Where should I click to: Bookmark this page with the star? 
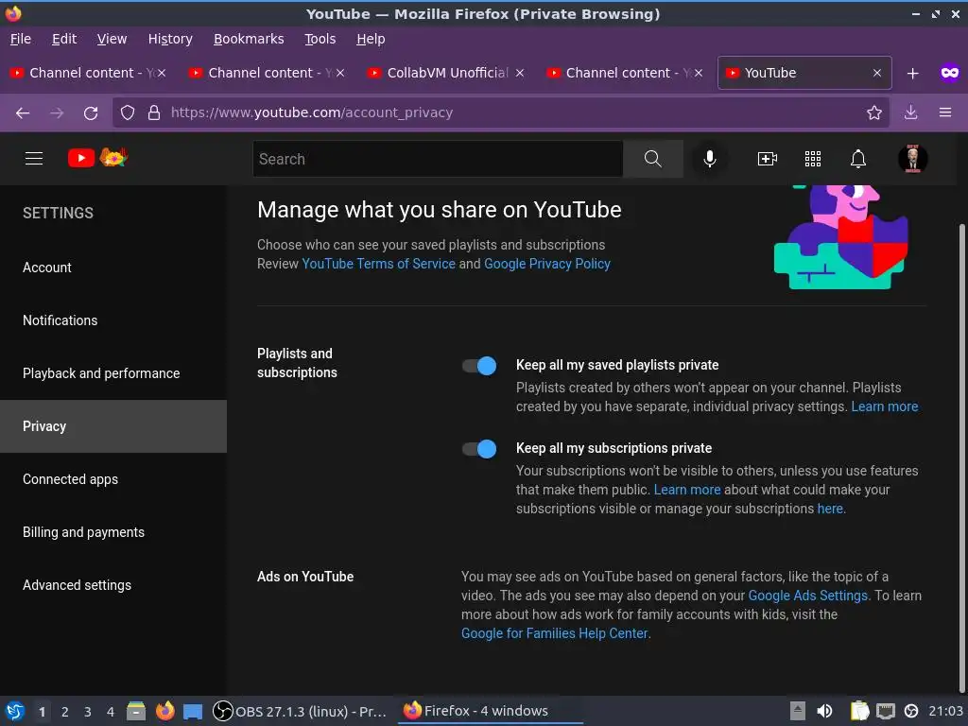pyautogui.click(x=874, y=112)
